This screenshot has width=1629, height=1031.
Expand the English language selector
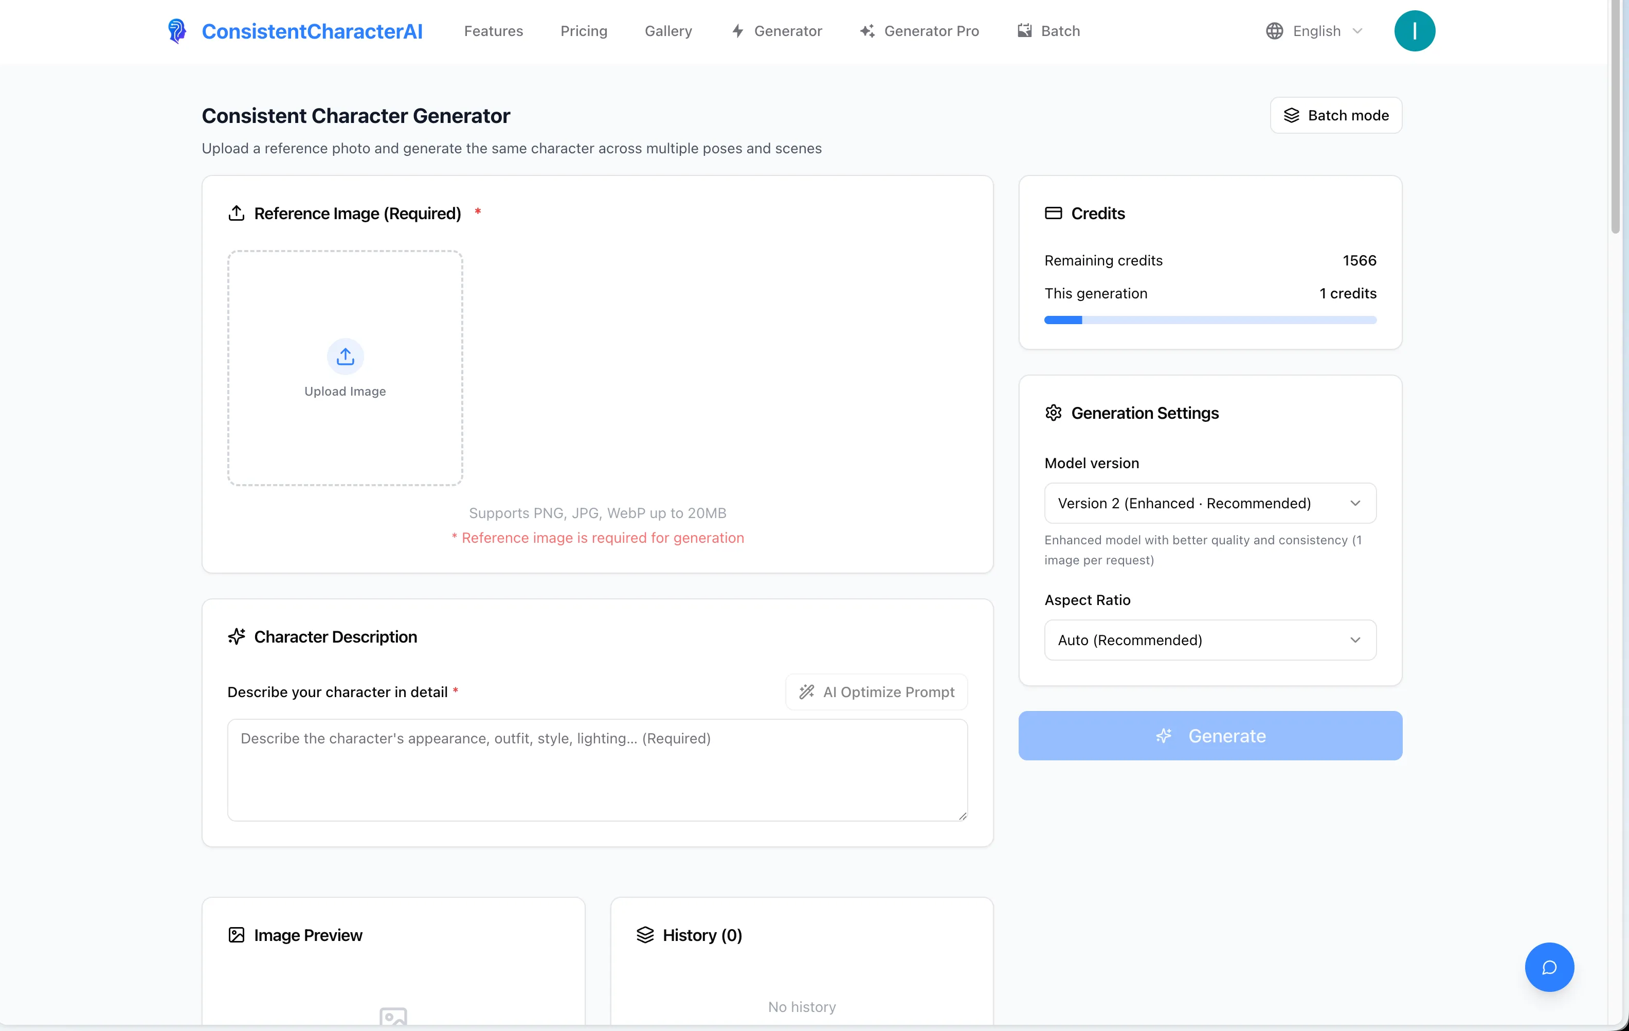coord(1316,31)
